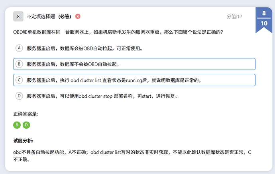Check the circle letter D option marker

tap(19, 96)
